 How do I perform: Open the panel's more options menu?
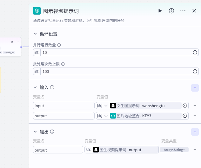coord(183,11)
